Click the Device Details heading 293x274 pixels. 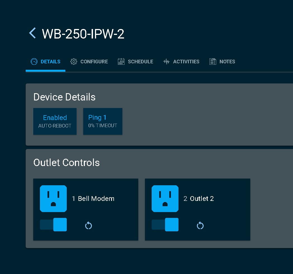pos(65,97)
